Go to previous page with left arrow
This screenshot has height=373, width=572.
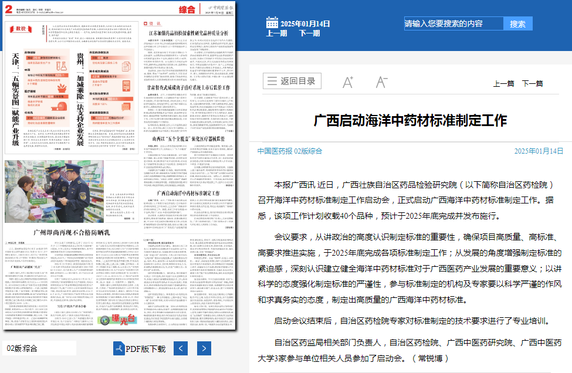pyautogui.click(x=181, y=348)
